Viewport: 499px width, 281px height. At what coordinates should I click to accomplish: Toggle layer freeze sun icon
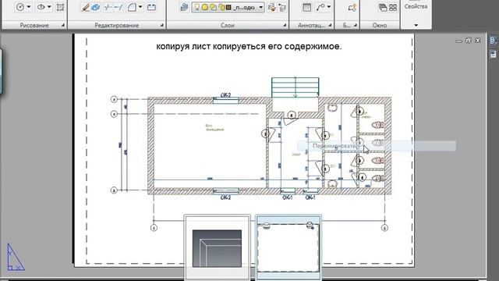(205, 7)
